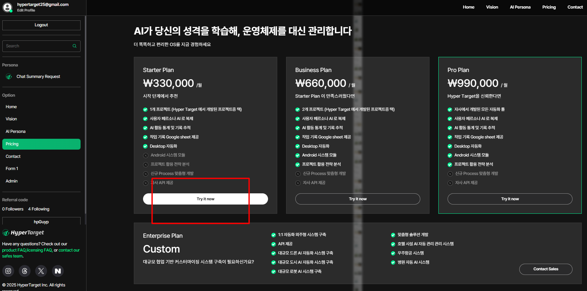Click Starter Plan 작업 기록 Google sheet 제공 text

174,137
